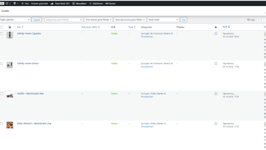Expand Toplu işlemler bulk actions dropdown
266x150 pixels.
[x=15, y=20]
